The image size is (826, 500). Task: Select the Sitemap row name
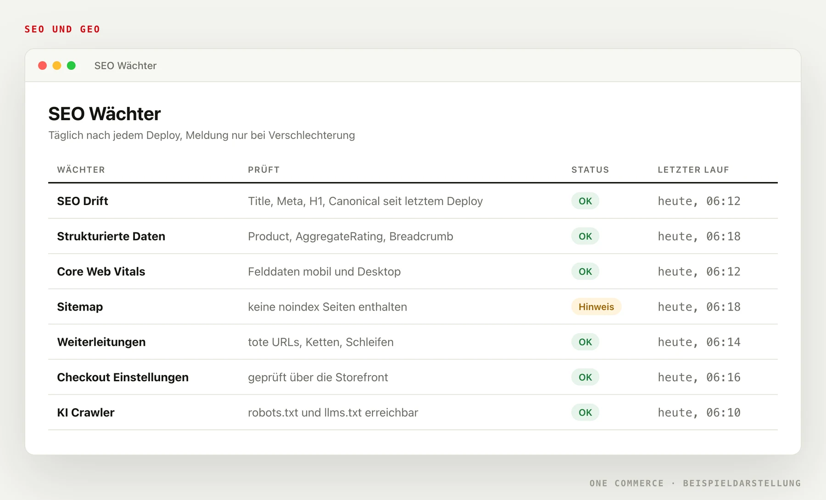click(x=80, y=307)
